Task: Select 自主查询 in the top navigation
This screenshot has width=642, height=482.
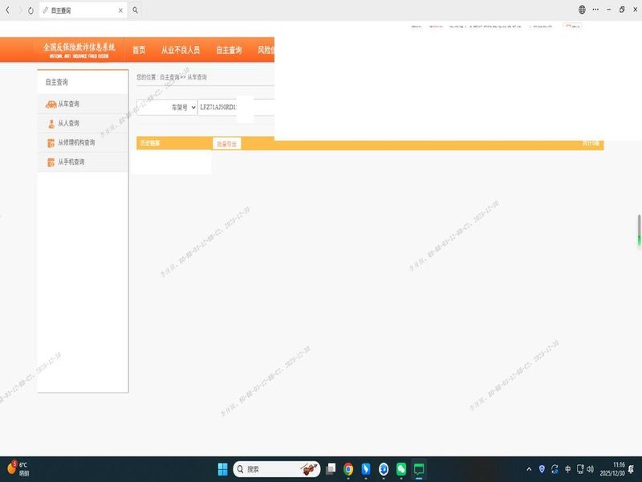Action: click(229, 50)
